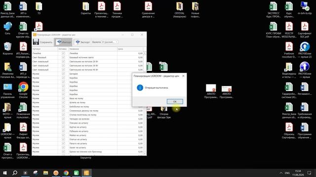Toggle Активен checkbox for Ваза на полку

tap(63, 98)
